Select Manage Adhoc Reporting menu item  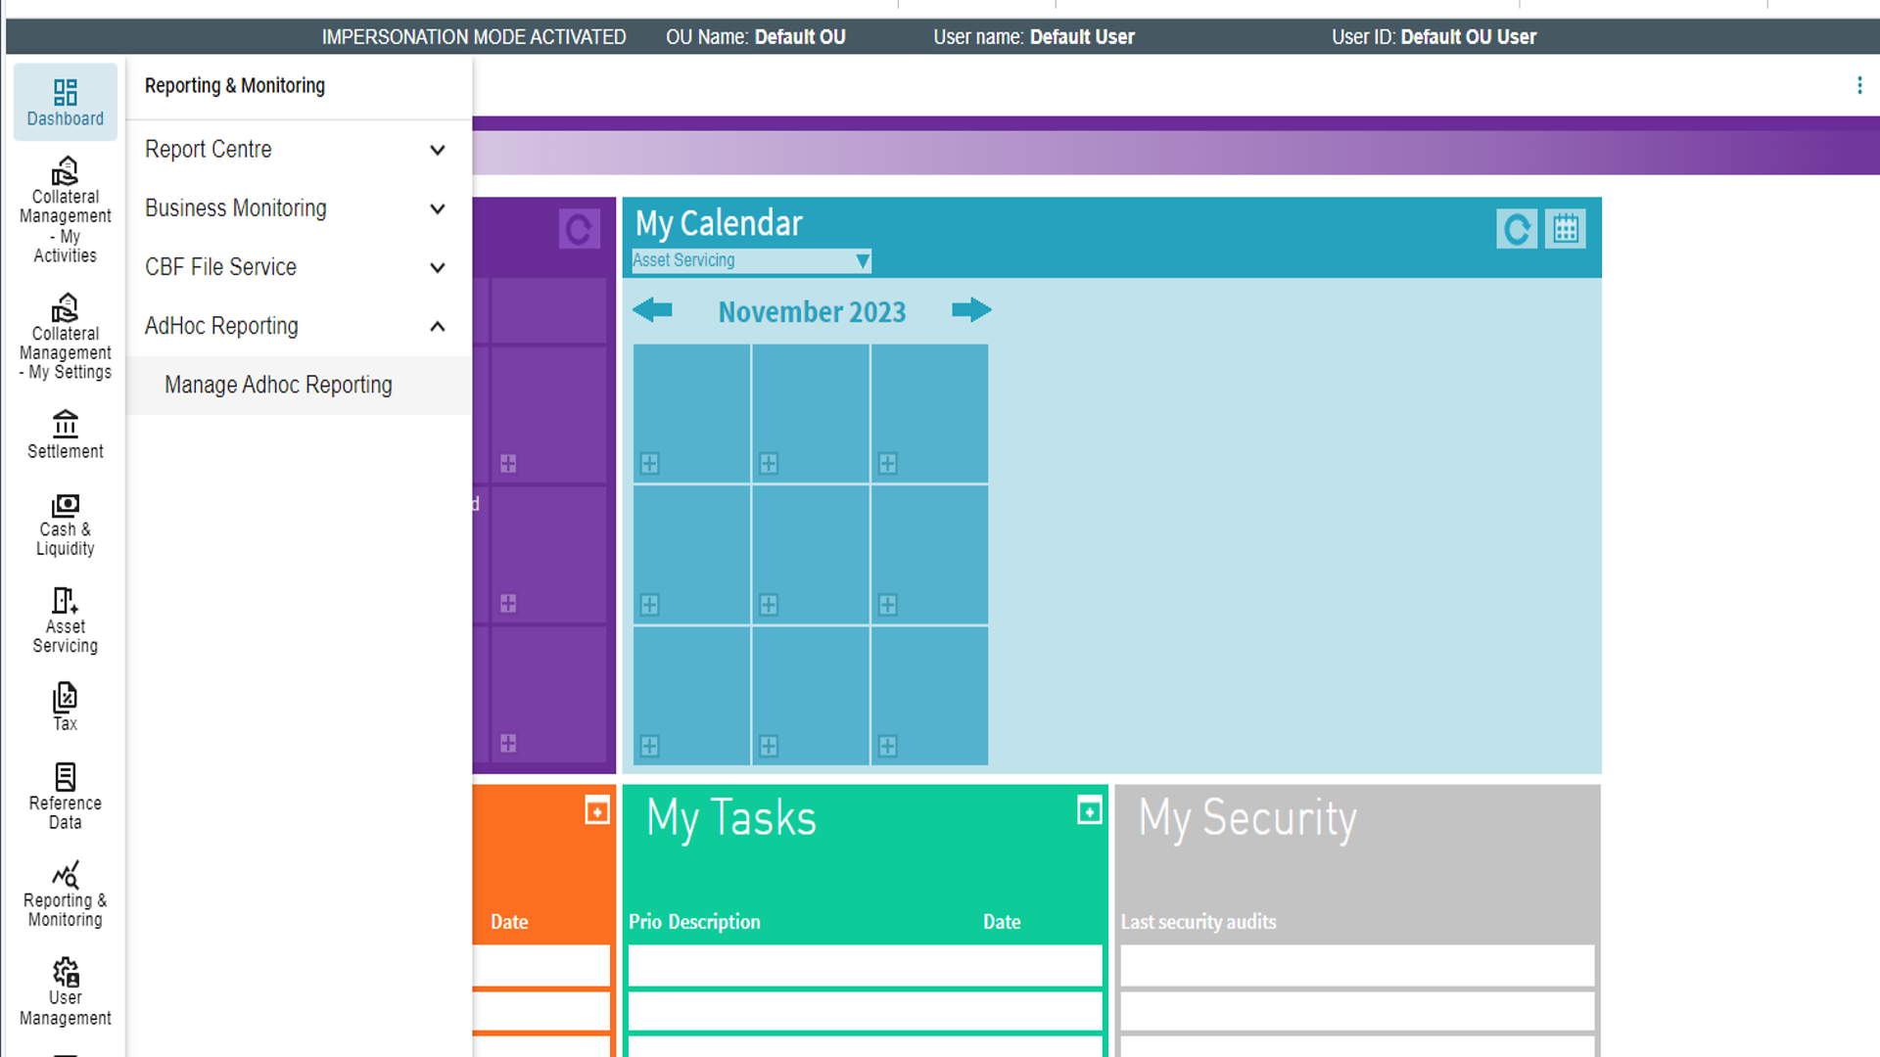(278, 385)
